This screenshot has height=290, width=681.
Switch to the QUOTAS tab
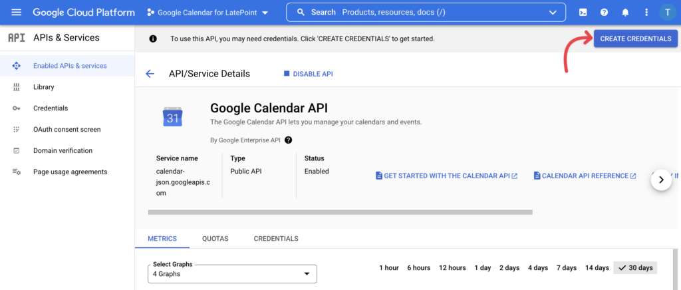pos(215,239)
